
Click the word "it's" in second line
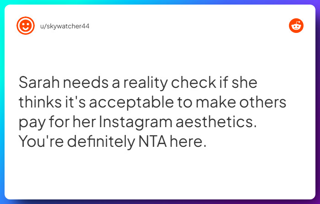point(75,102)
